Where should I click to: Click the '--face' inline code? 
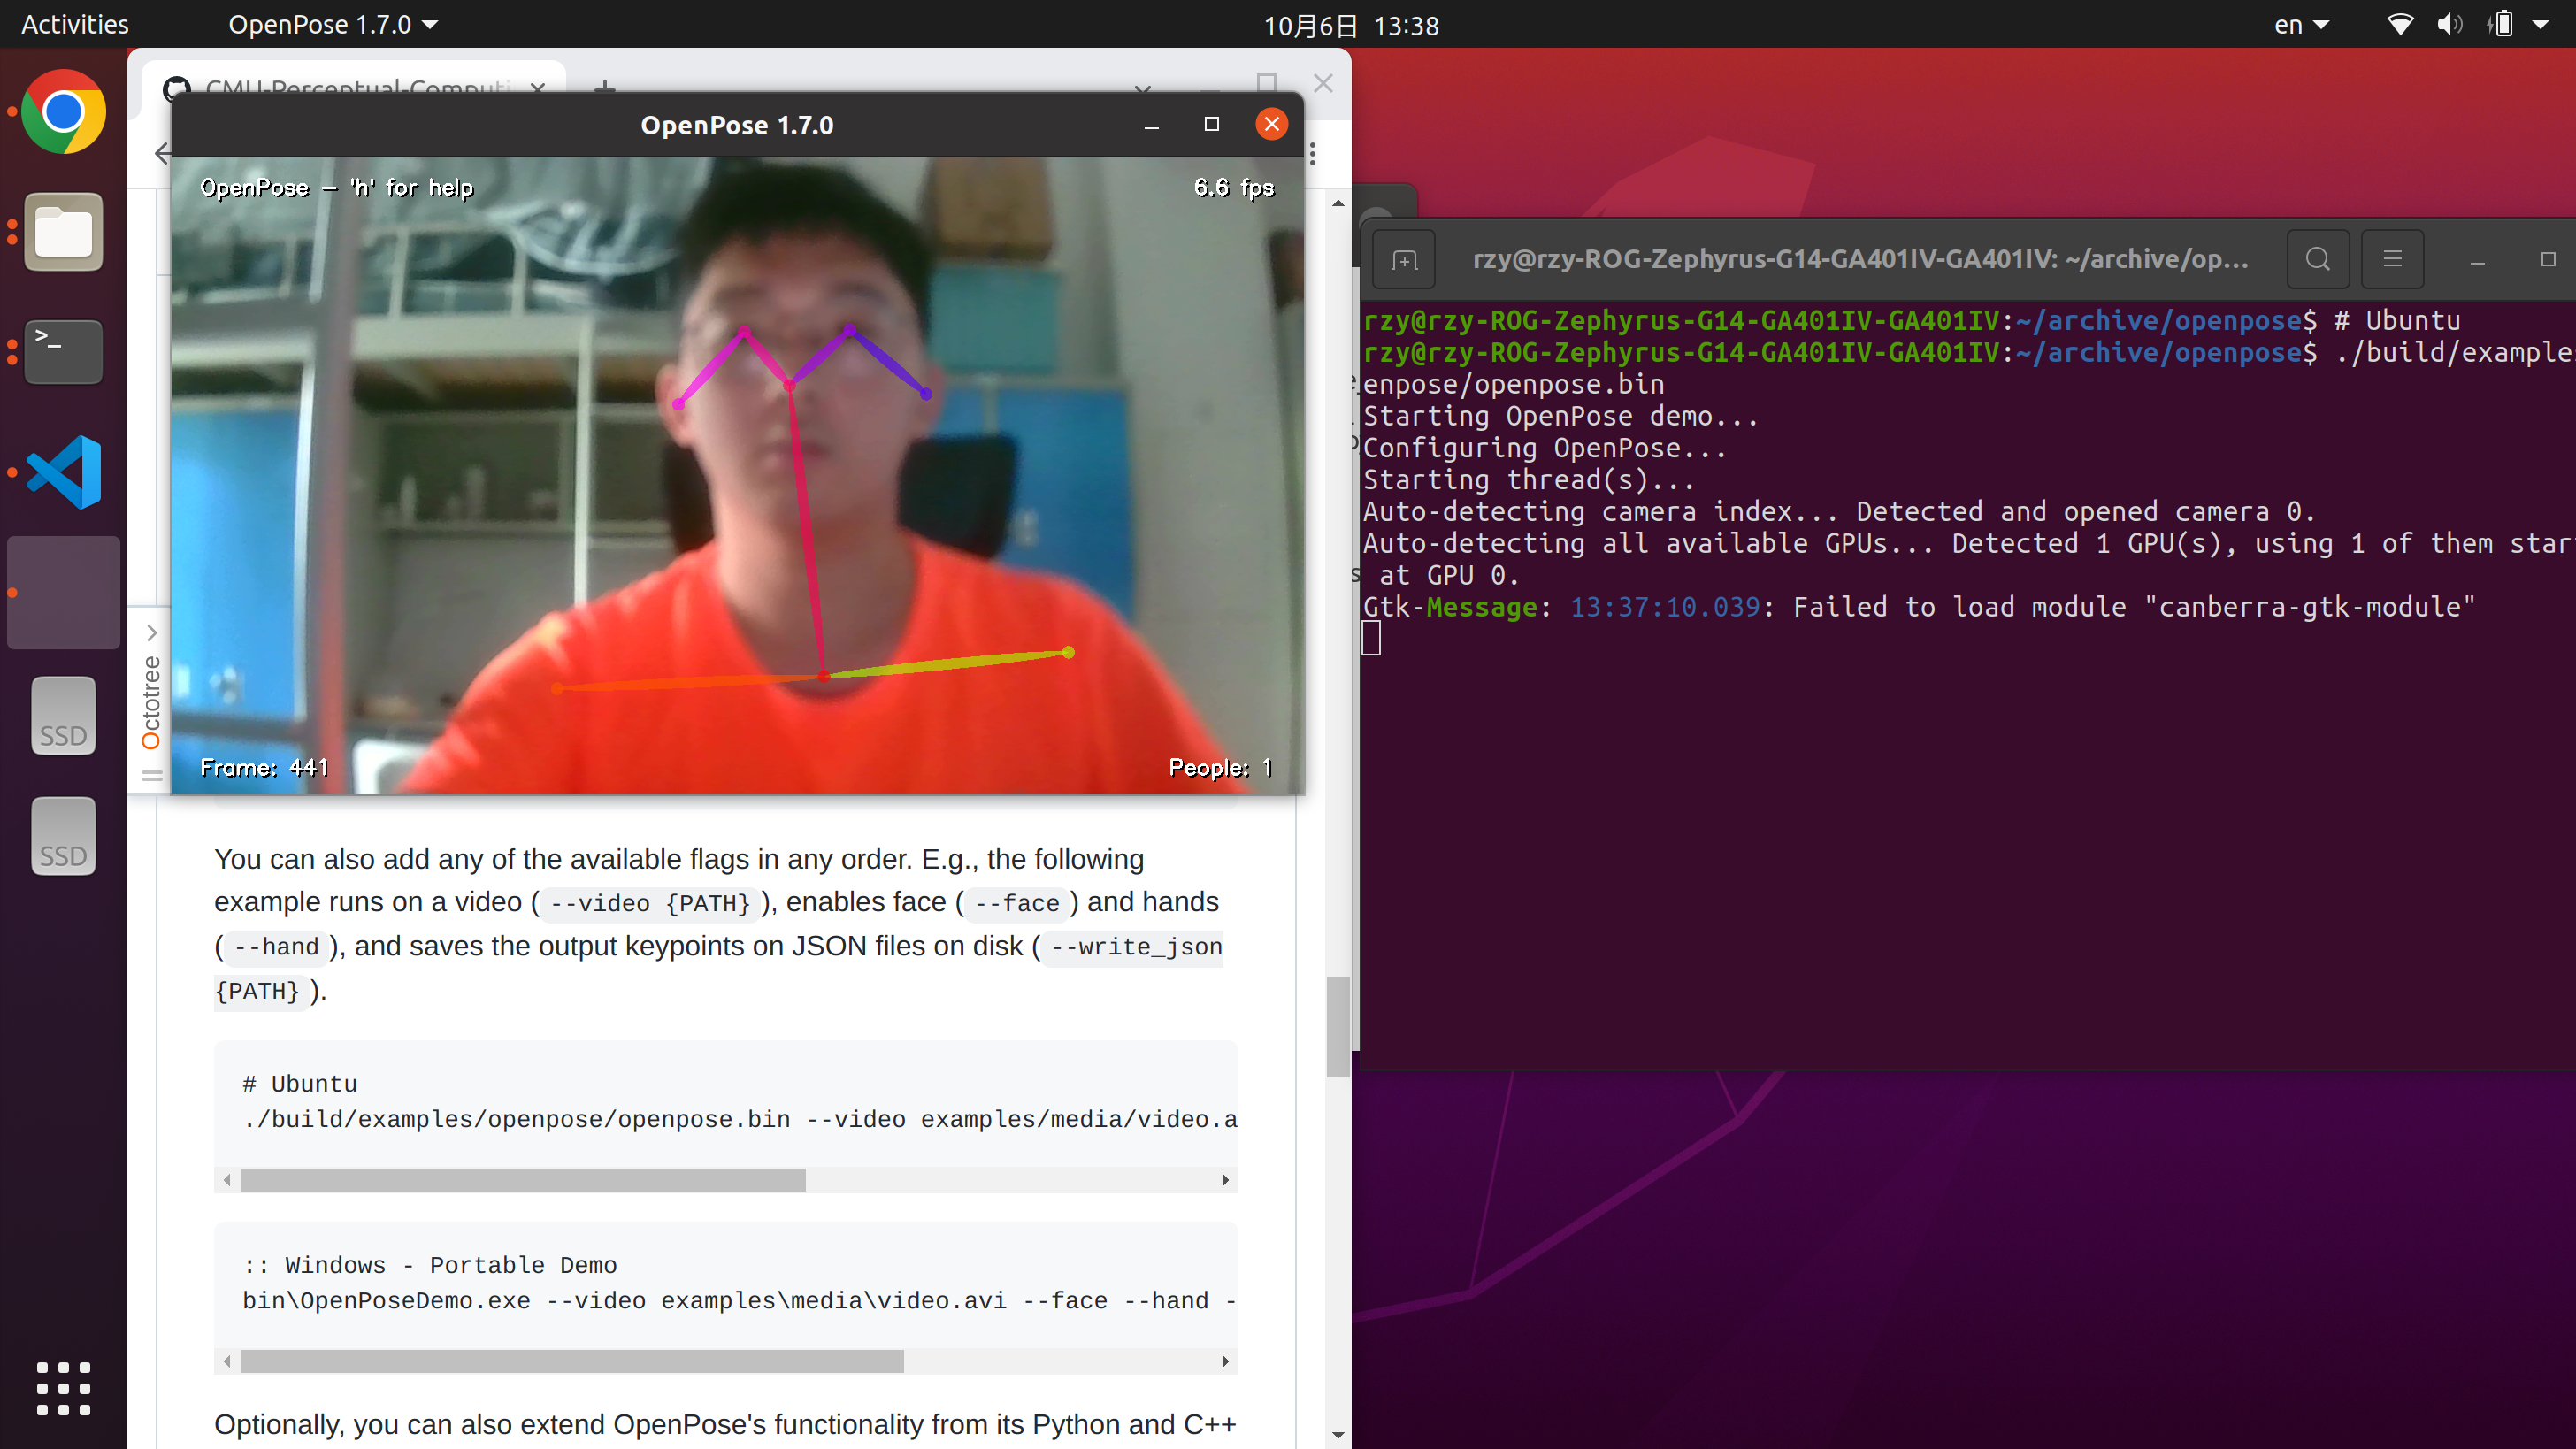click(x=1016, y=903)
